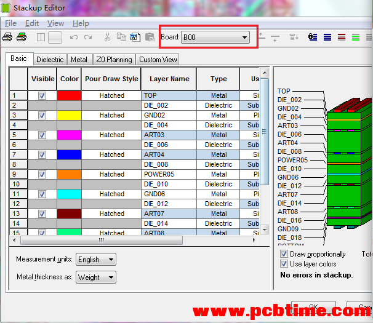Click the yellow color swatch for GND02

pyautogui.click(x=69, y=116)
